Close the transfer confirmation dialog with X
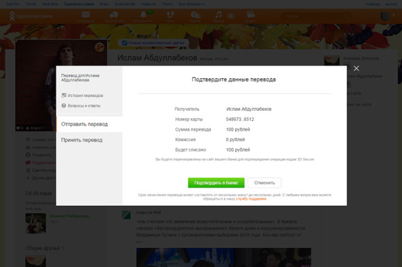The width and height of the screenshot is (402, 267). coord(356,69)
